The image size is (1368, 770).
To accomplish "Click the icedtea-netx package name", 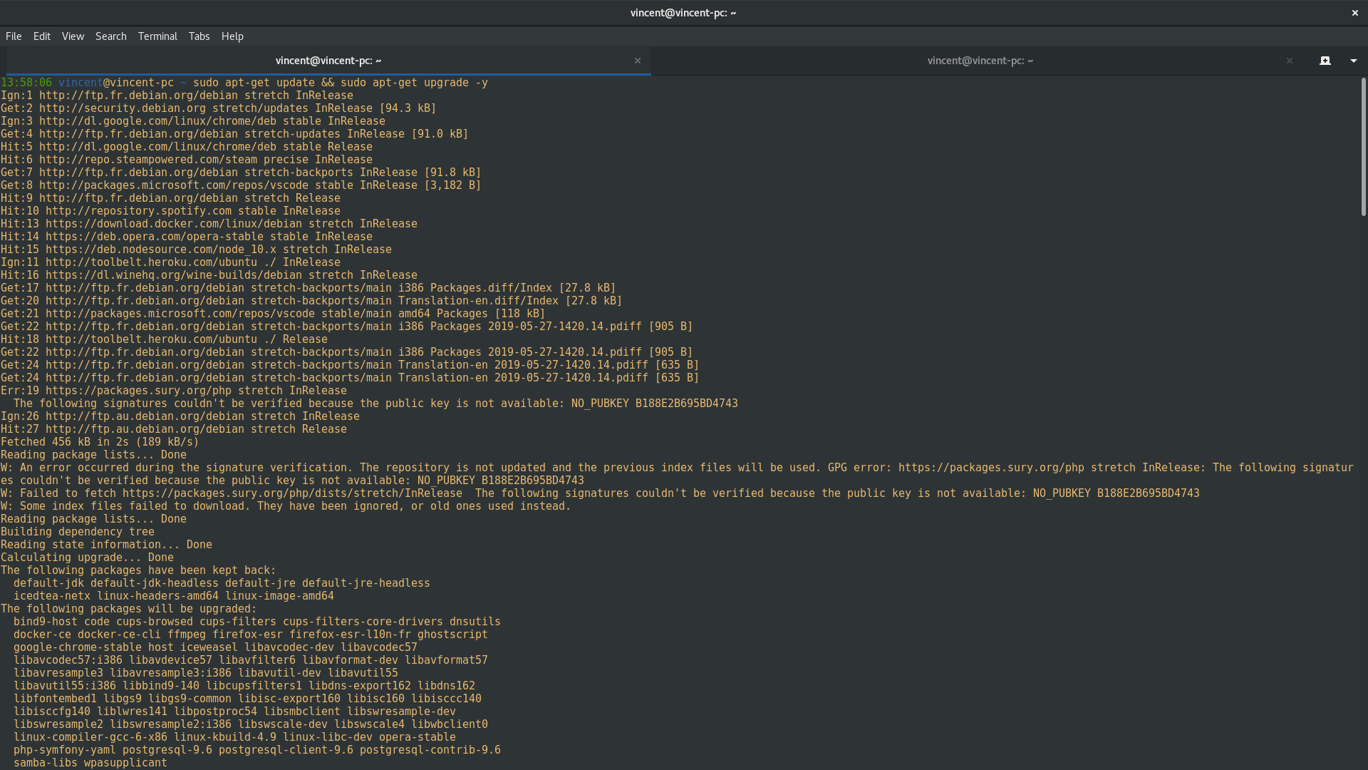I will (x=52, y=596).
